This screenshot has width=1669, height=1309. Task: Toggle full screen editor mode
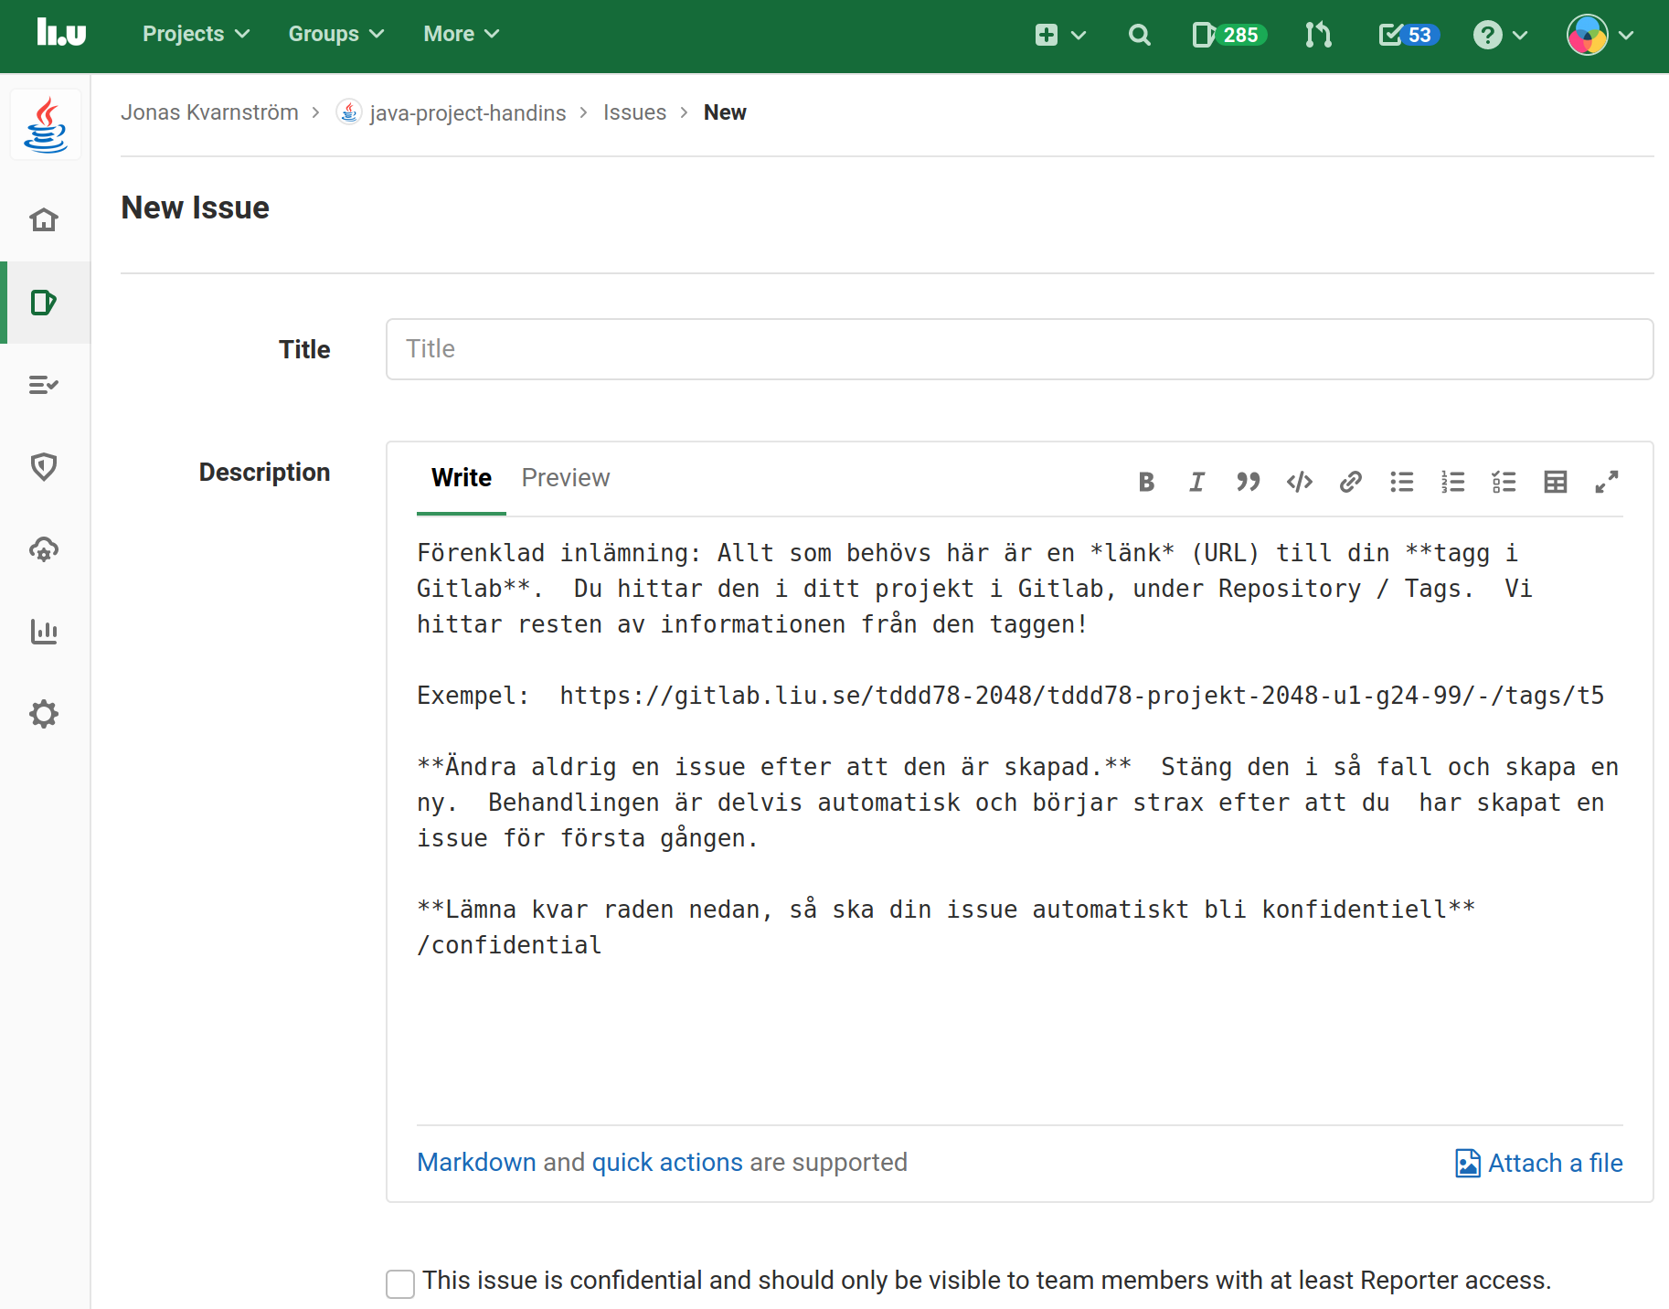point(1607,482)
